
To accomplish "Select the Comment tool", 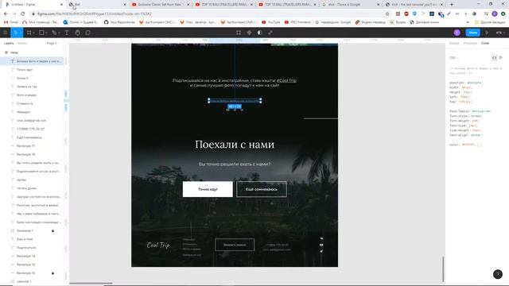I will (88, 33).
